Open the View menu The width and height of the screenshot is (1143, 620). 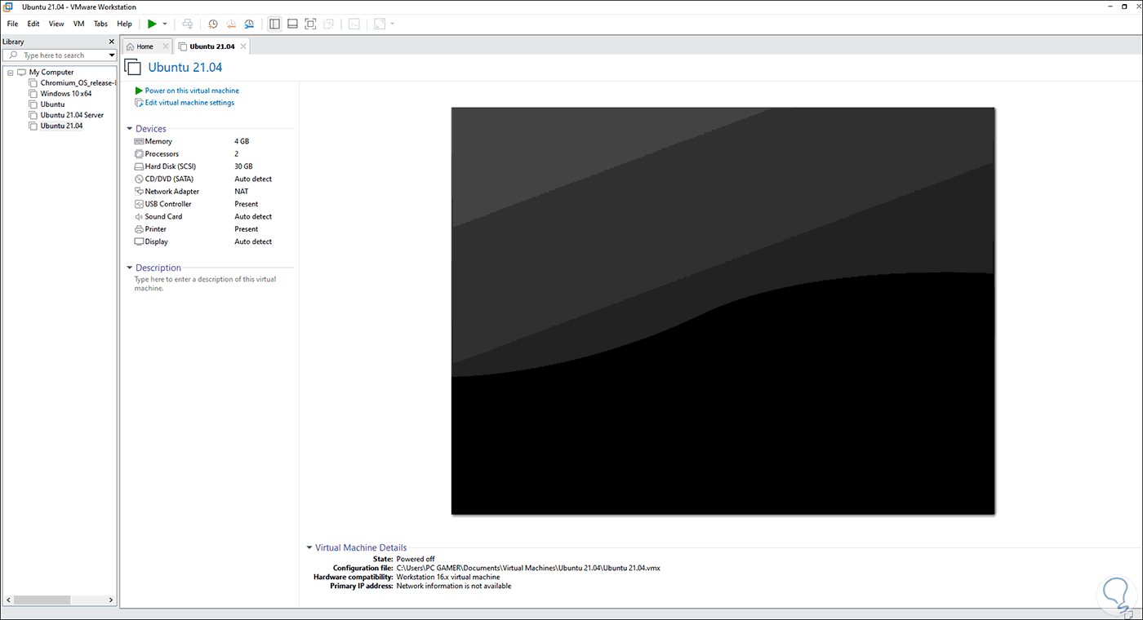click(x=56, y=24)
